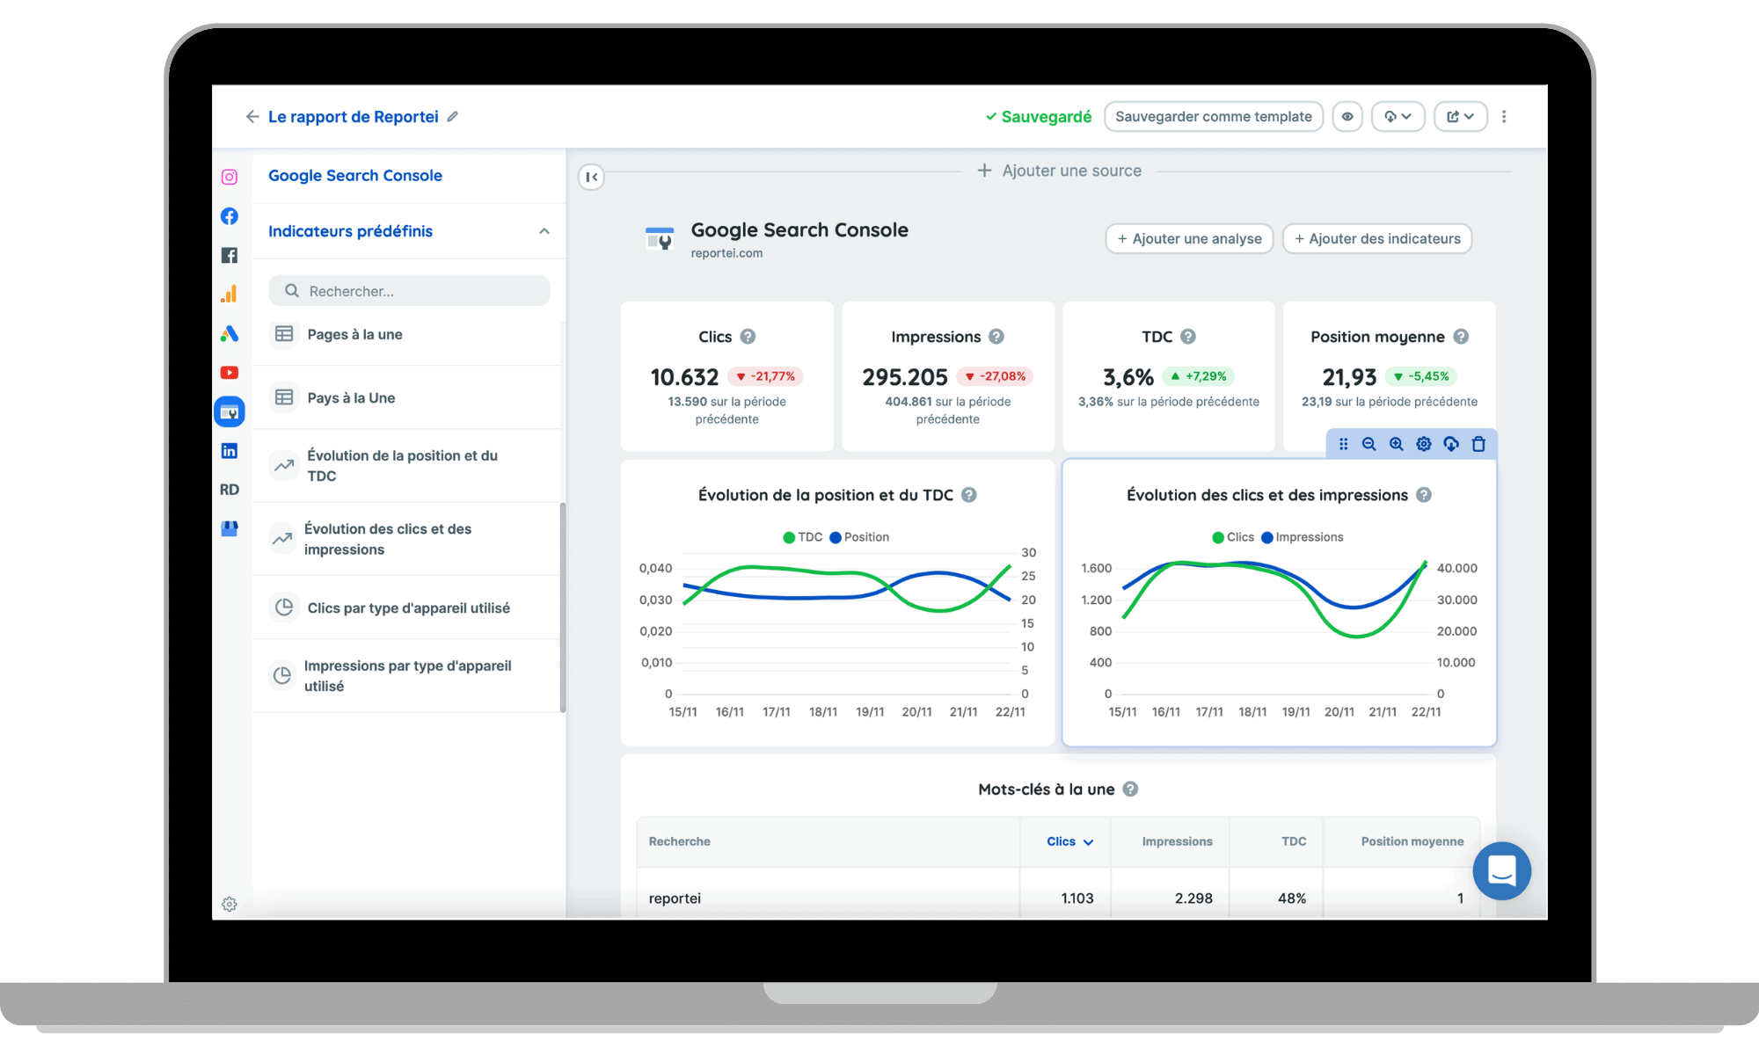Select Pages à la une indicator
This screenshot has height=1055, width=1759.
pyautogui.click(x=354, y=334)
